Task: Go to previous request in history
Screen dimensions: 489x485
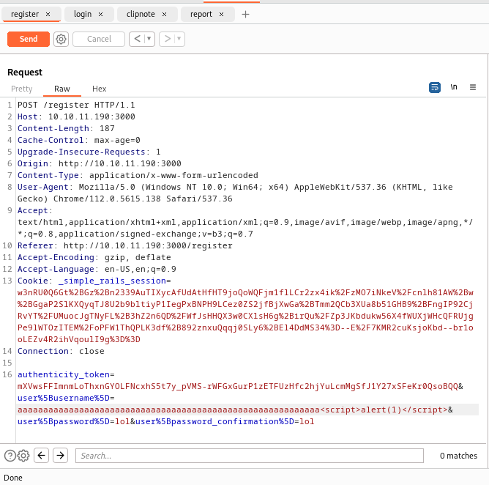Action: (x=136, y=39)
